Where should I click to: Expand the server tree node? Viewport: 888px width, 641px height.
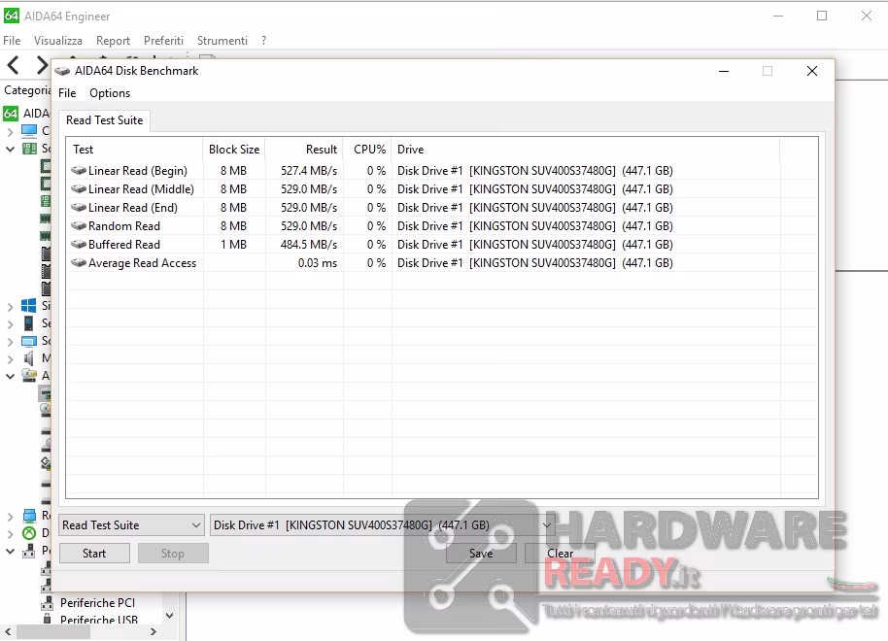10,324
